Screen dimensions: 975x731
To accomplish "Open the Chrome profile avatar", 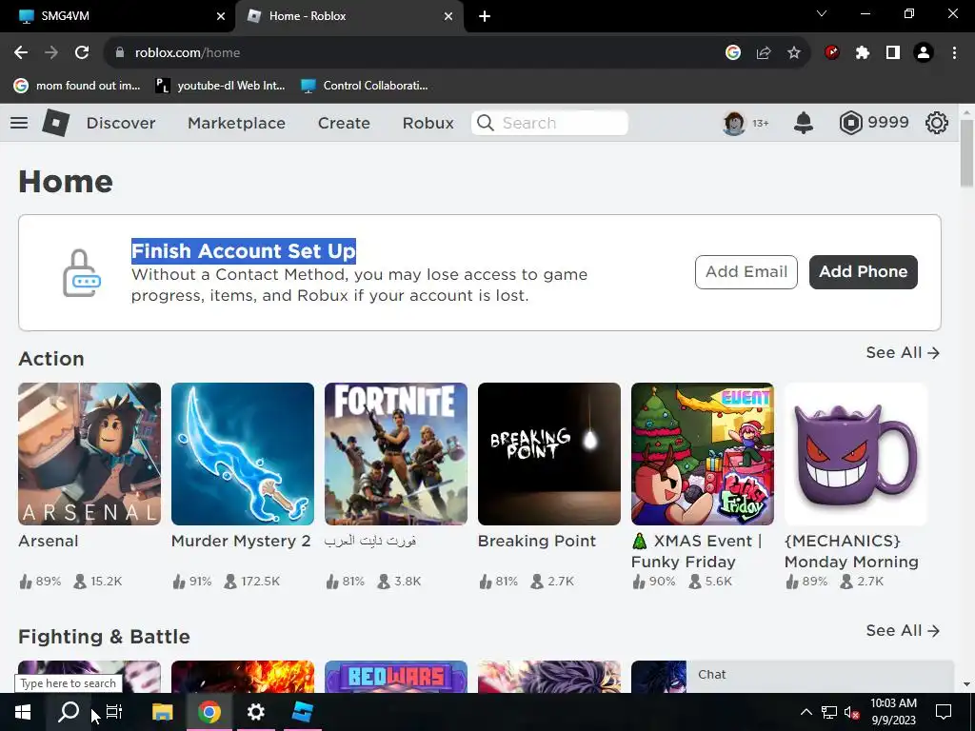I will click(924, 53).
